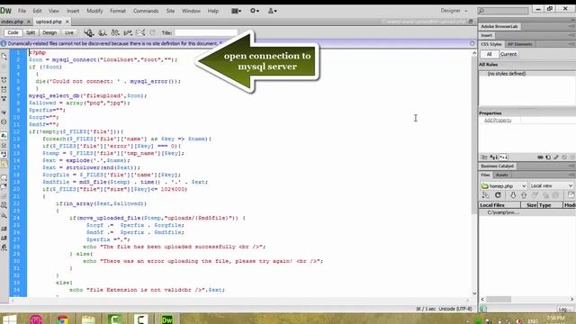The width and height of the screenshot is (576, 324).
Task: Click the Balance Braces icon
Action: point(4,121)
